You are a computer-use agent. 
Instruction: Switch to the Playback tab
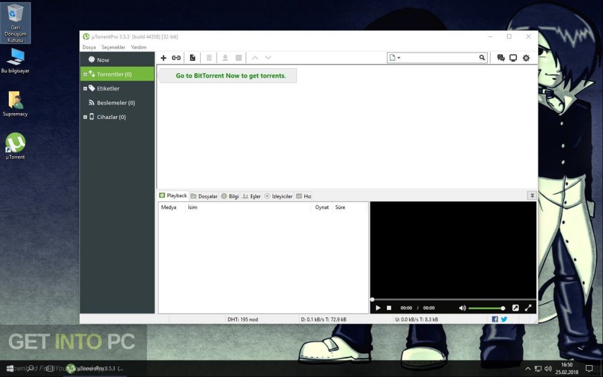[173, 196]
